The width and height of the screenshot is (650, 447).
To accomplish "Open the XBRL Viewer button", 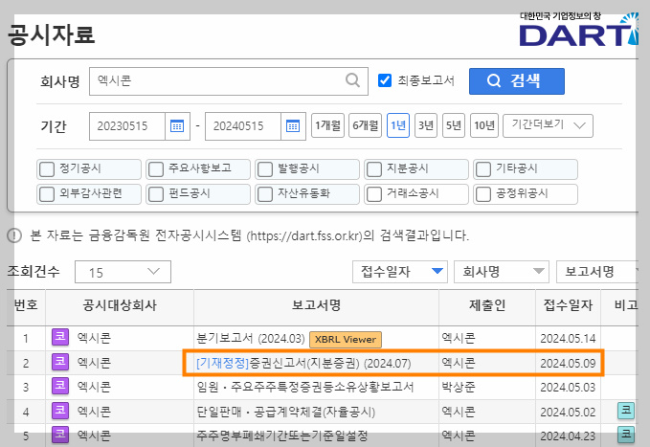I will click(x=346, y=339).
